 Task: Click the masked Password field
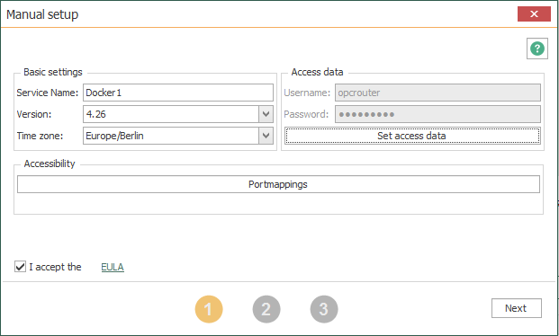coord(437,114)
